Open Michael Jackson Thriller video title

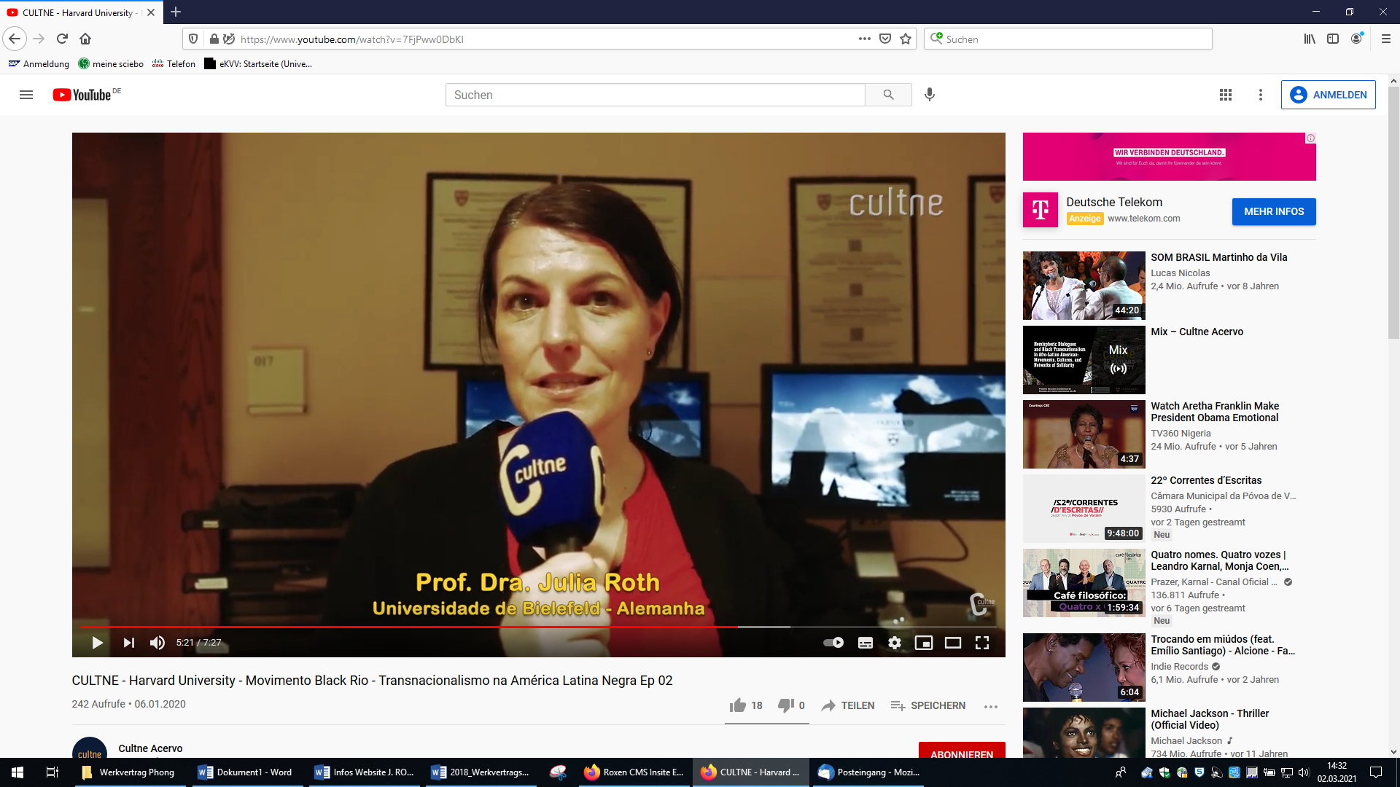tap(1210, 719)
